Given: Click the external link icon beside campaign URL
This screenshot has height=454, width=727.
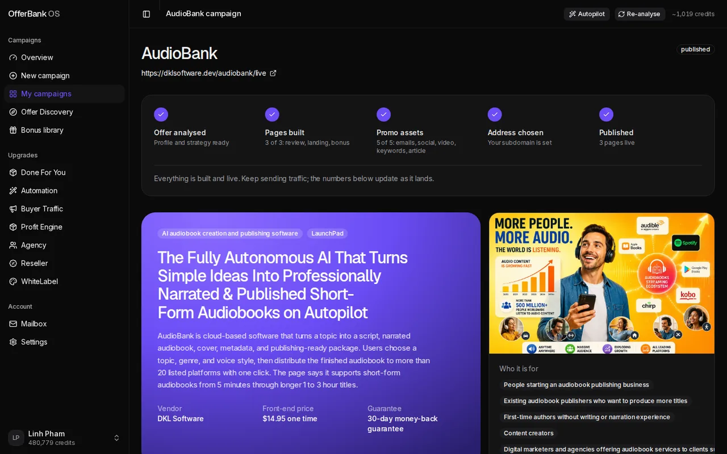Looking at the screenshot, I should [273, 73].
